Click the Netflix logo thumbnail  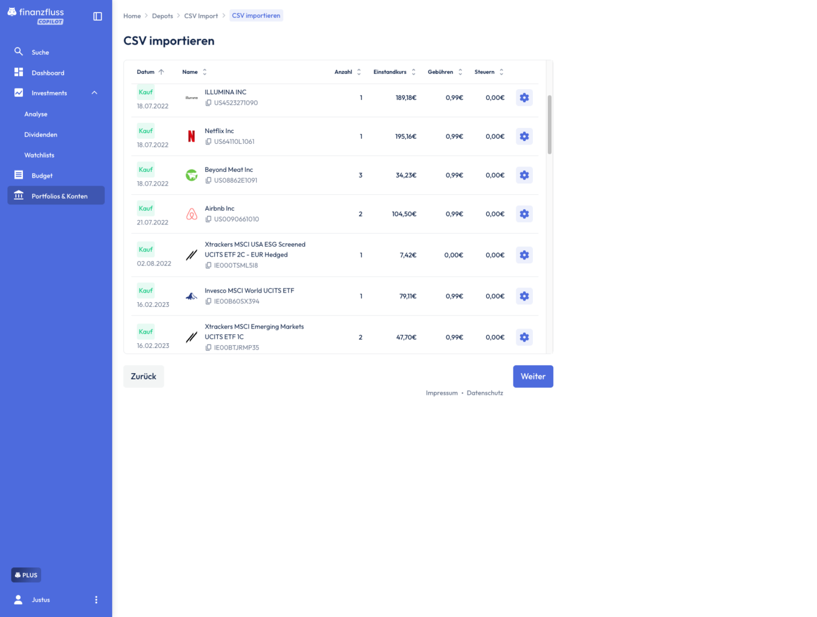tap(192, 137)
